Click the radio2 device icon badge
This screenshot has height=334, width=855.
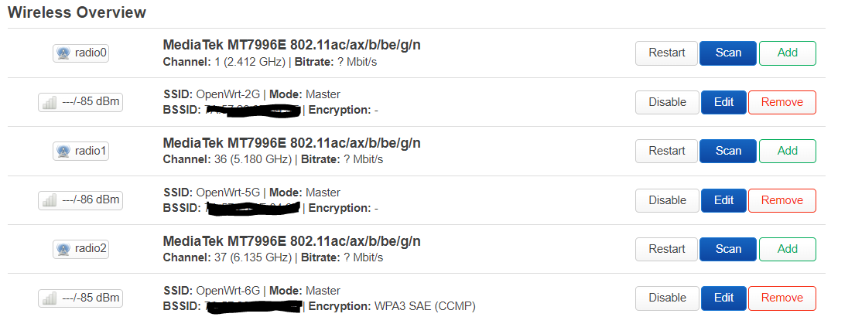[x=80, y=249]
